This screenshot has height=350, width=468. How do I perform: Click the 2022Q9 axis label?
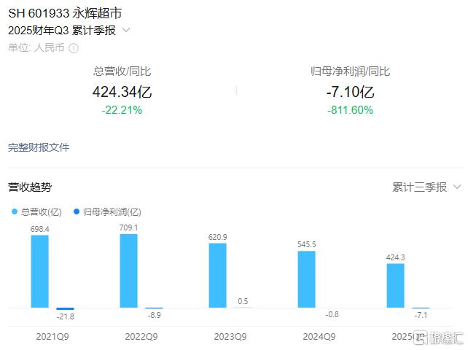141,337
